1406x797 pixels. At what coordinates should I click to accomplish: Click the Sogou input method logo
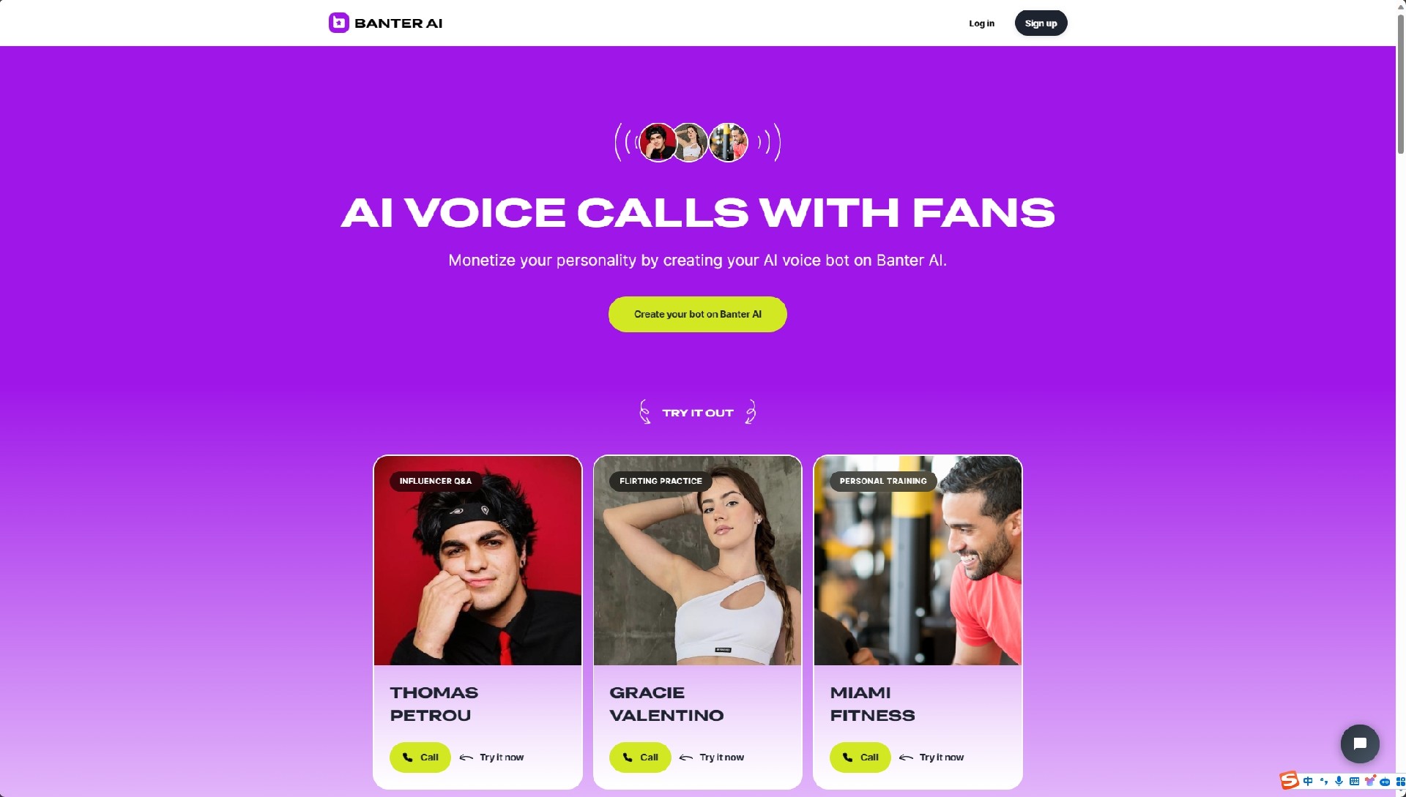(1290, 780)
